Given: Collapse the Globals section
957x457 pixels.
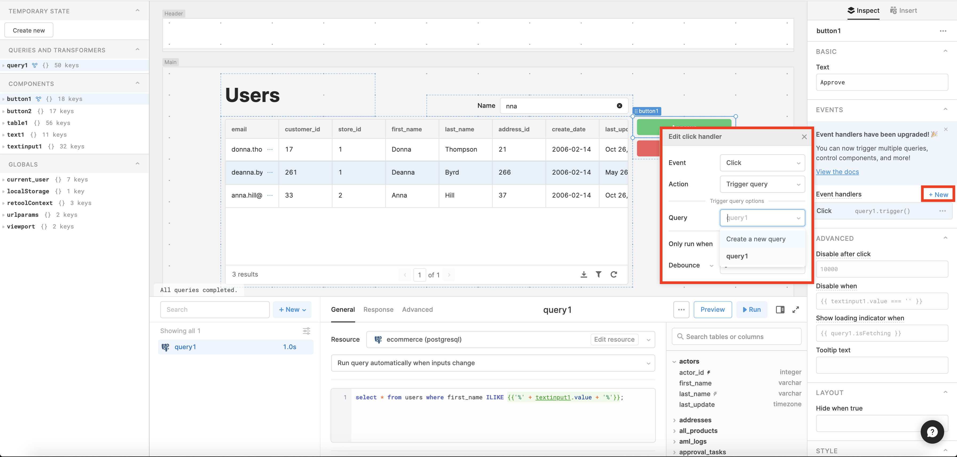Looking at the screenshot, I should tap(138, 164).
